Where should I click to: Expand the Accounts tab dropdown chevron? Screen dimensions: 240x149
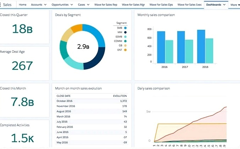click(45, 5)
